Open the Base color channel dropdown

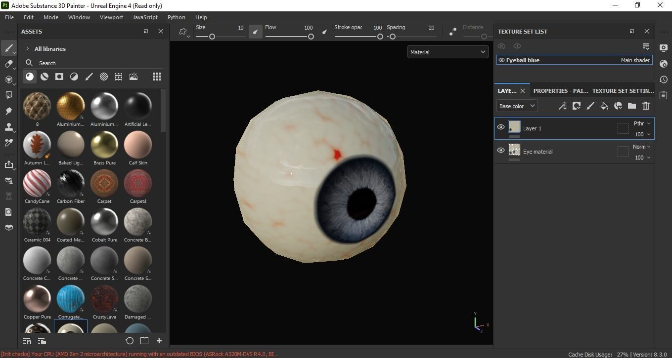coord(516,106)
